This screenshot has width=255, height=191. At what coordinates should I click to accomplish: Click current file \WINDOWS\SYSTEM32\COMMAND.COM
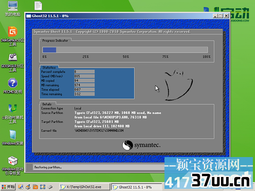click(99, 131)
